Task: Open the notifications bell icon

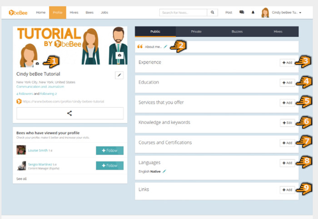Action: click(x=253, y=12)
